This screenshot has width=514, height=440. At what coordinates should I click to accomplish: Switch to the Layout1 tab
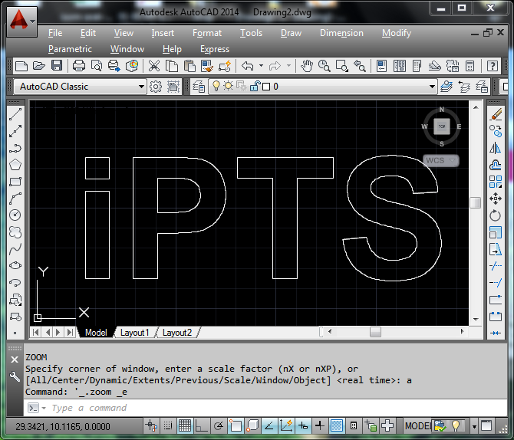[134, 333]
